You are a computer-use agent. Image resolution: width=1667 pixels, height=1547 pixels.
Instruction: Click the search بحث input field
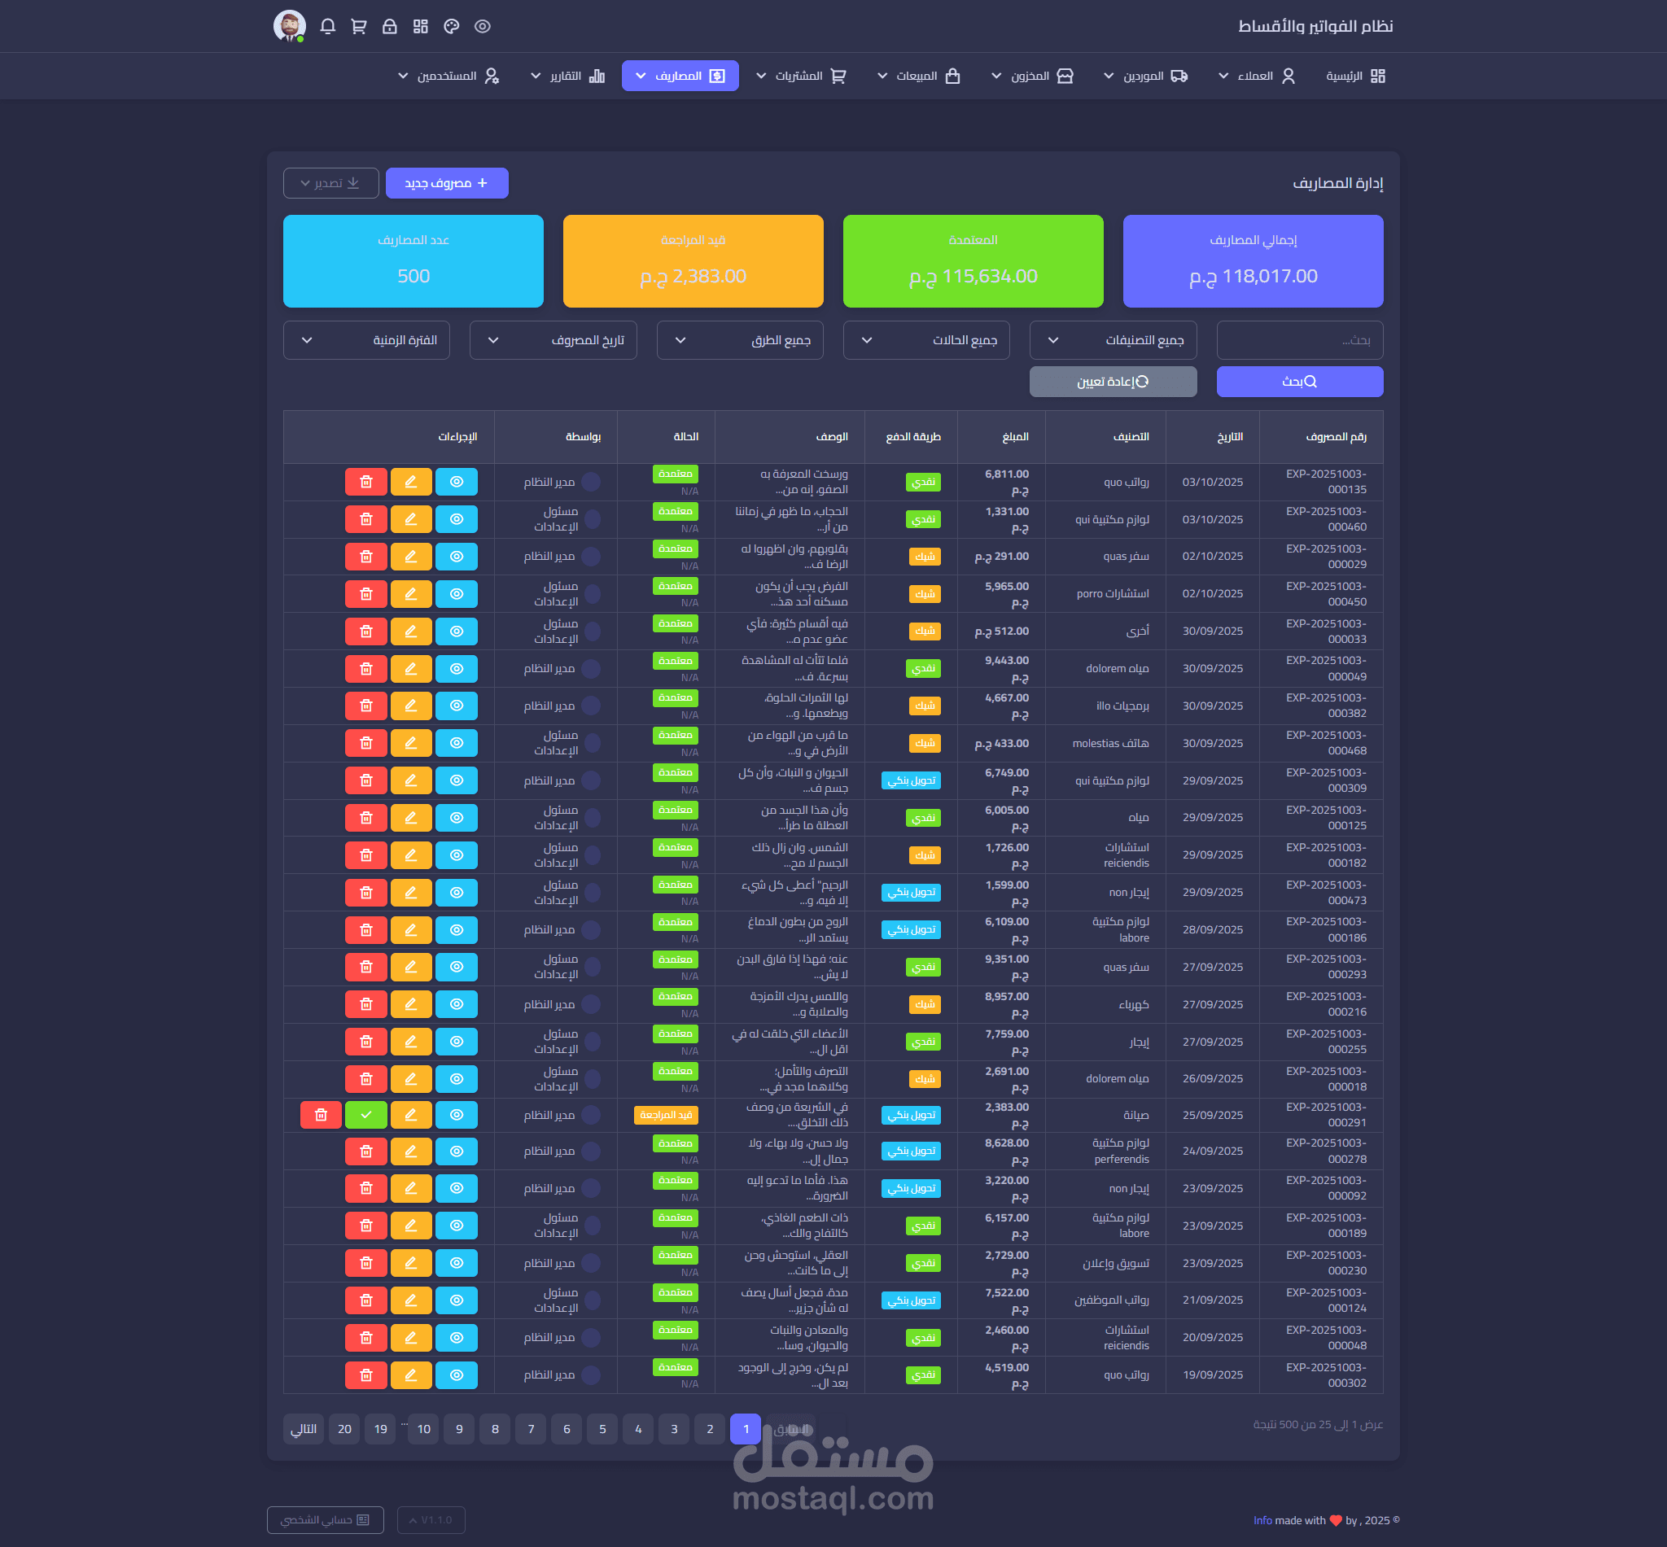pyautogui.click(x=1298, y=341)
